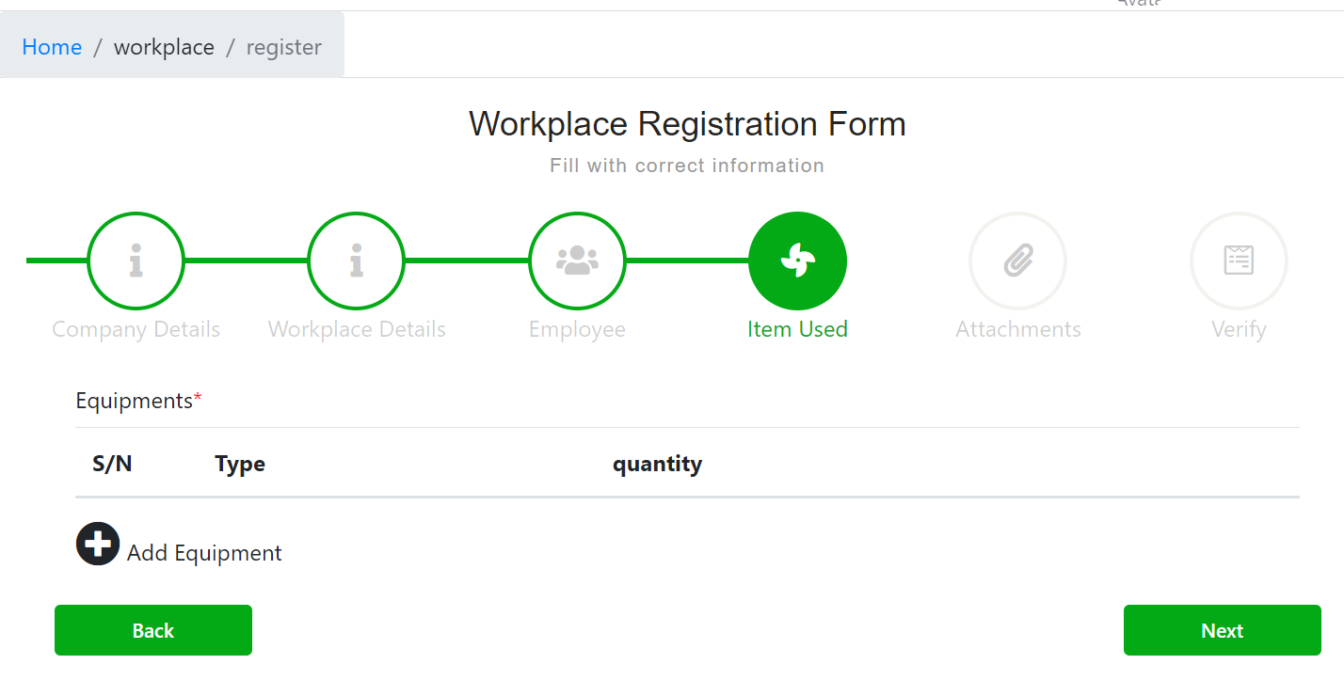
Task: Click the plus icon beside Add Equipment
Action: tap(97, 544)
